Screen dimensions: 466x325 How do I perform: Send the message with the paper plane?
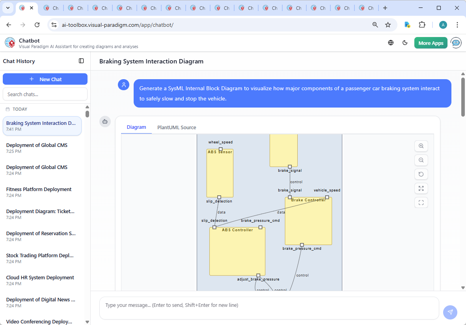[450, 312]
